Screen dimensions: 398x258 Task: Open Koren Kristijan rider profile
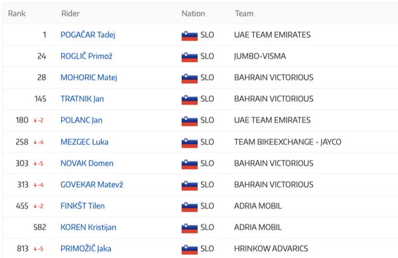coord(88,227)
